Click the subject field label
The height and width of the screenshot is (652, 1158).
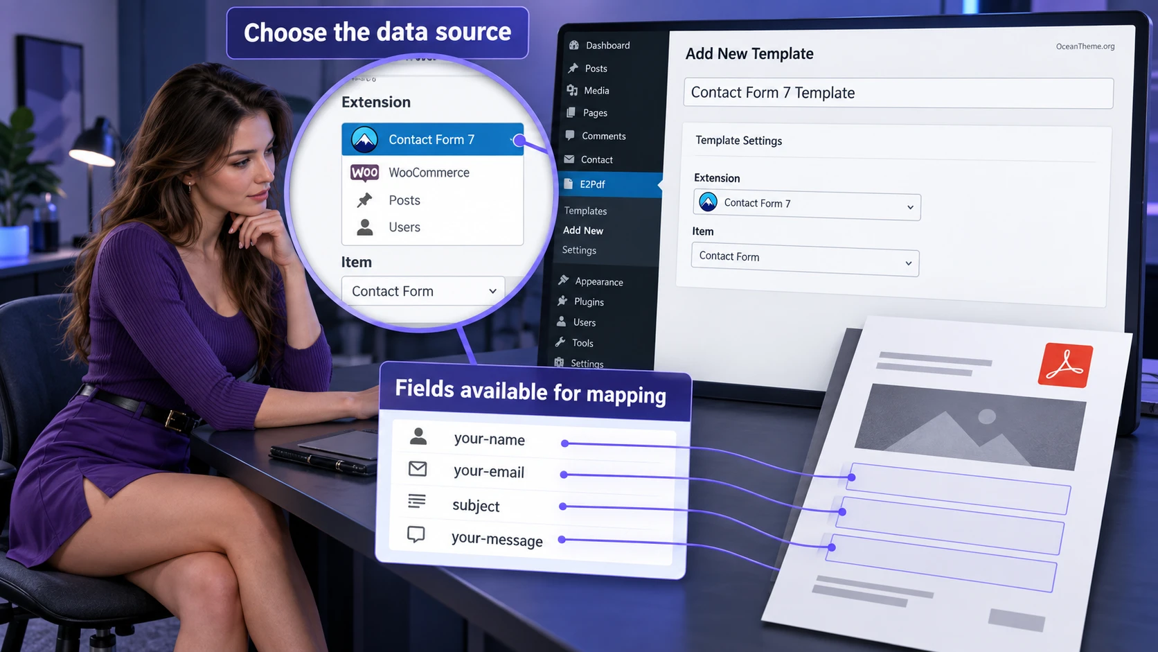(476, 506)
